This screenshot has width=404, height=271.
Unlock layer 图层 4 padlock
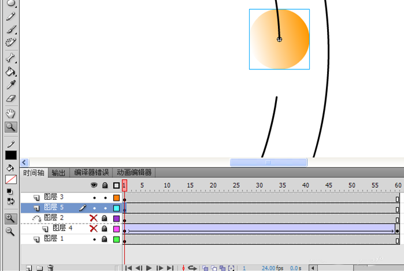pos(105,228)
